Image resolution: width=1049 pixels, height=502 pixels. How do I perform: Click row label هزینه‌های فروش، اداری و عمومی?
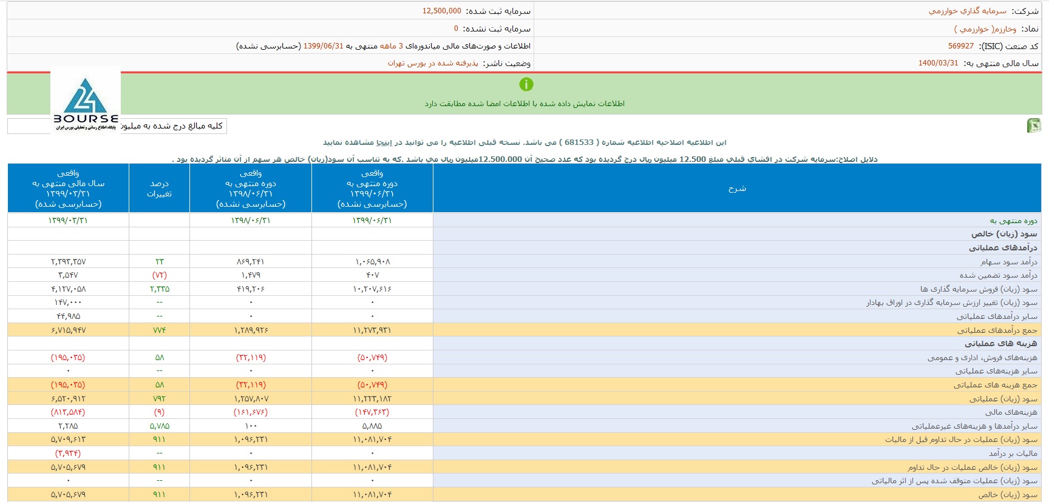pyautogui.click(x=982, y=358)
